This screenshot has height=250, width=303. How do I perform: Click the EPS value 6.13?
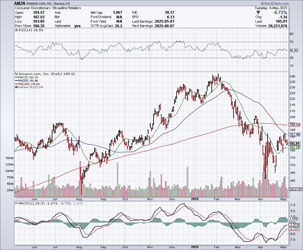(171, 17)
